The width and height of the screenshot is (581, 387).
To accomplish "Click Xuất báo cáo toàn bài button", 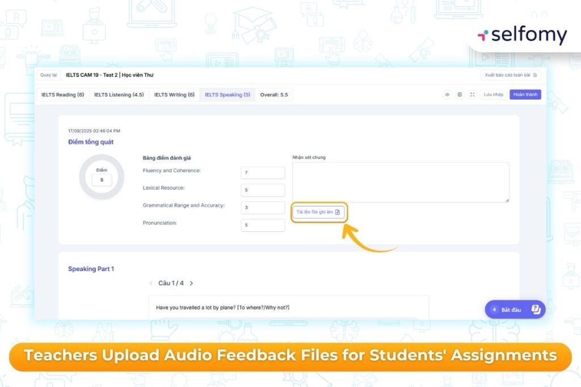I will tap(511, 75).
